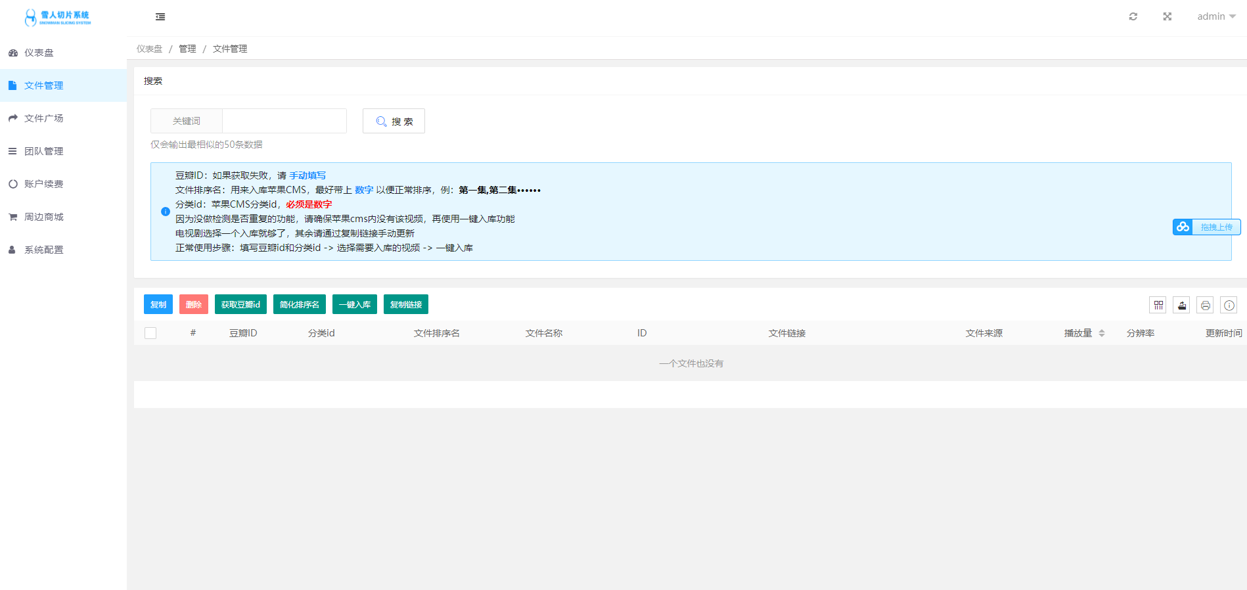Collapse the sidebar with the menu toggle icon
Image resolution: width=1247 pixels, height=590 pixels.
click(160, 17)
